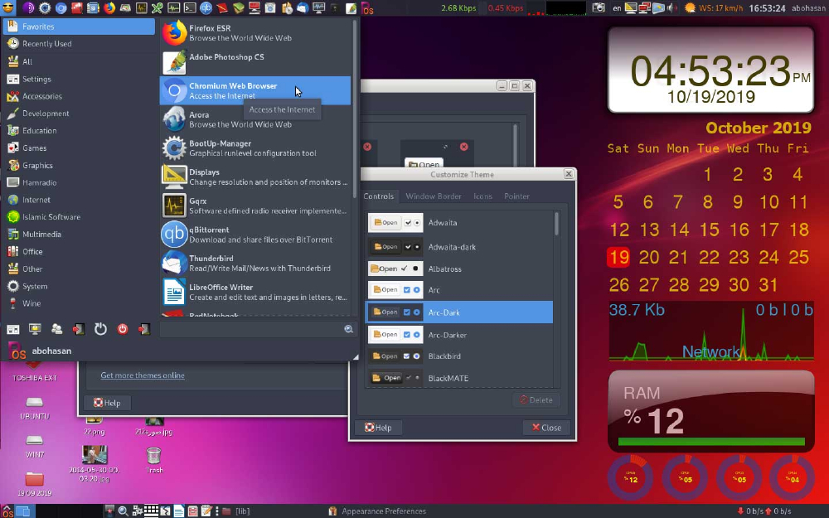Image resolution: width=829 pixels, height=518 pixels.
Task: Choose the Albatross controls theme
Action: (459, 269)
